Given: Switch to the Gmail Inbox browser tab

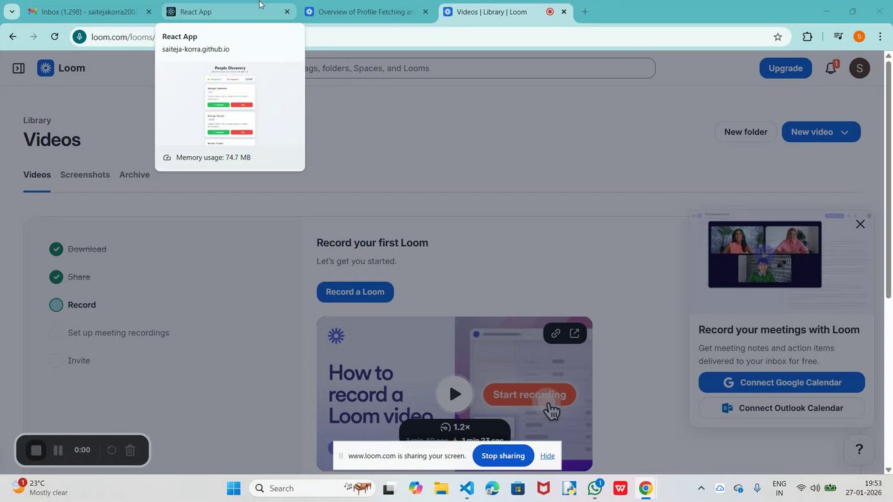Looking at the screenshot, I should 89,12.
